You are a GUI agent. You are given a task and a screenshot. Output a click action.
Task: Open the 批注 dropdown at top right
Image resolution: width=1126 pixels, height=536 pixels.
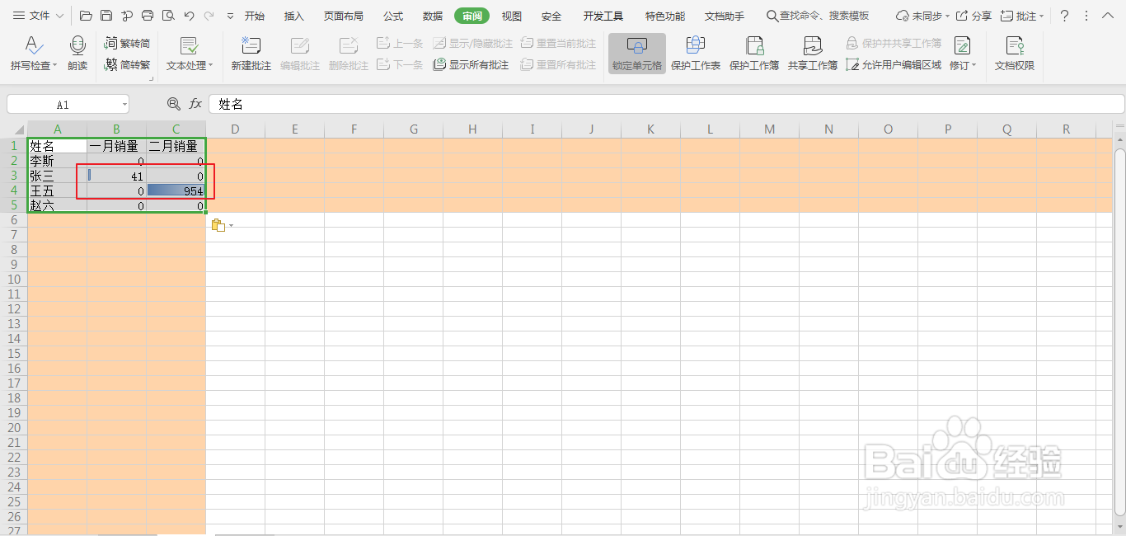tap(1022, 16)
